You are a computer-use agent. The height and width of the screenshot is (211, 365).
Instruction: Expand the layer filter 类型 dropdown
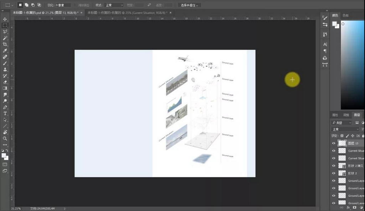pyautogui.click(x=341, y=123)
